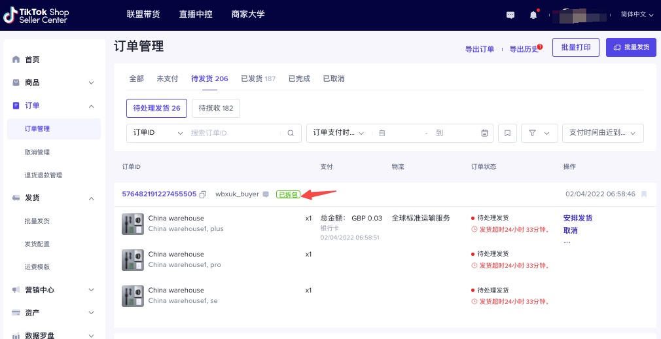661x339 pixels.
Task: Collapse the 订单 sidebar section
Action: point(91,106)
